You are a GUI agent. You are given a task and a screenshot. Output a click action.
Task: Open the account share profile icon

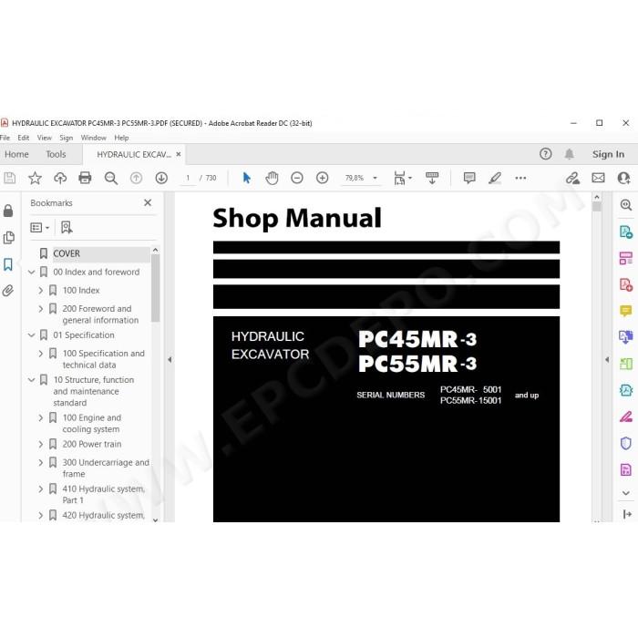pos(623,178)
